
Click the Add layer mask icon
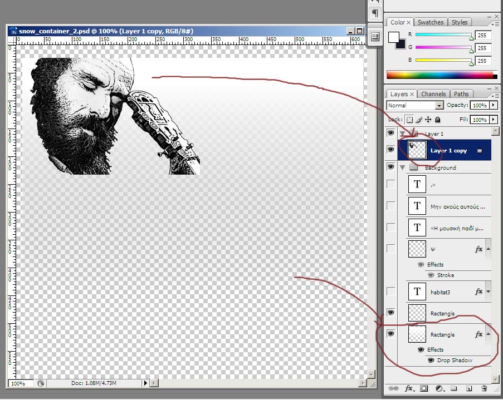coord(423,388)
